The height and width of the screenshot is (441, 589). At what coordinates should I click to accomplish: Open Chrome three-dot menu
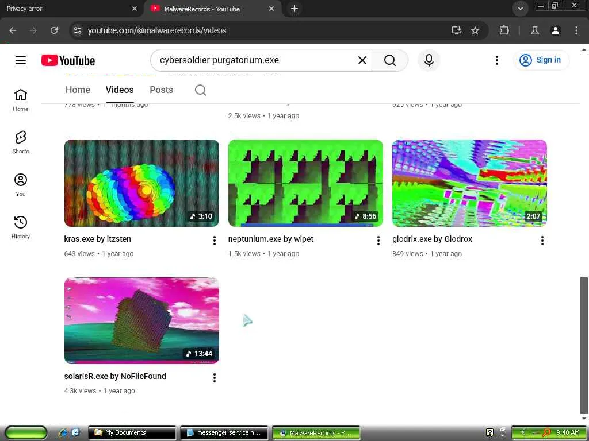[x=576, y=30]
